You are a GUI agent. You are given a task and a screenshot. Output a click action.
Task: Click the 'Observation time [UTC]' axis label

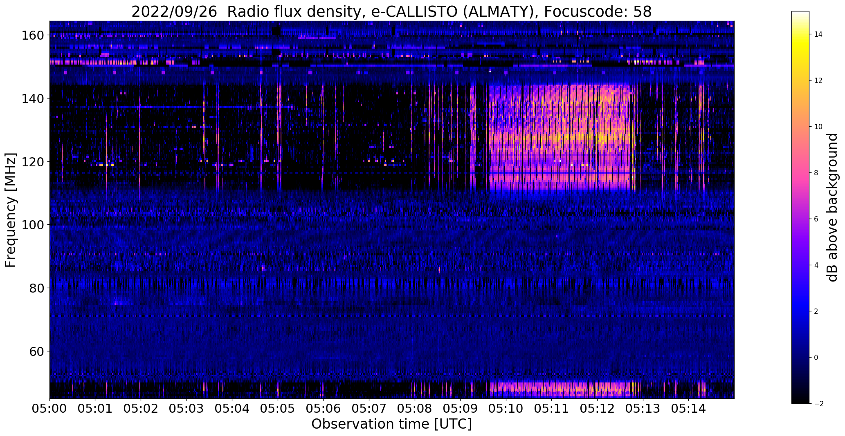click(391, 424)
